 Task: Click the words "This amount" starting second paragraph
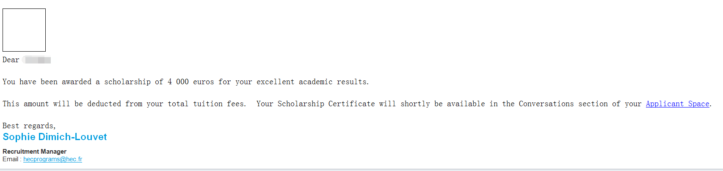(x=26, y=104)
